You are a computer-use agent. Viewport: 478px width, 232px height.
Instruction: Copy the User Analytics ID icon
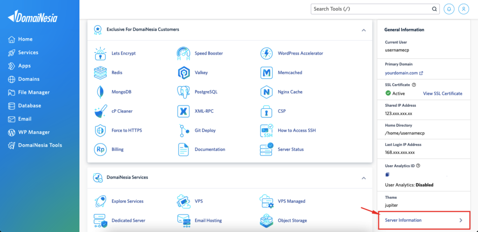click(387, 175)
